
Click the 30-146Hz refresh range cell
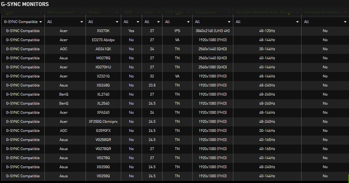tap(267, 131)
